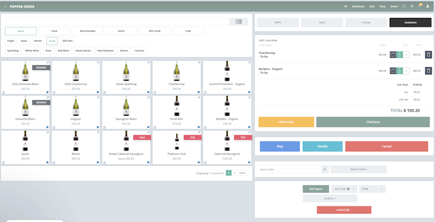This screenshot has height=222, width=435.
Task: Open the Till dropdown in bottom panel
Action: point(372,189)
